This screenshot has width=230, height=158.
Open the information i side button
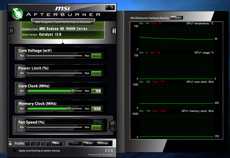(x=114, y=31)
